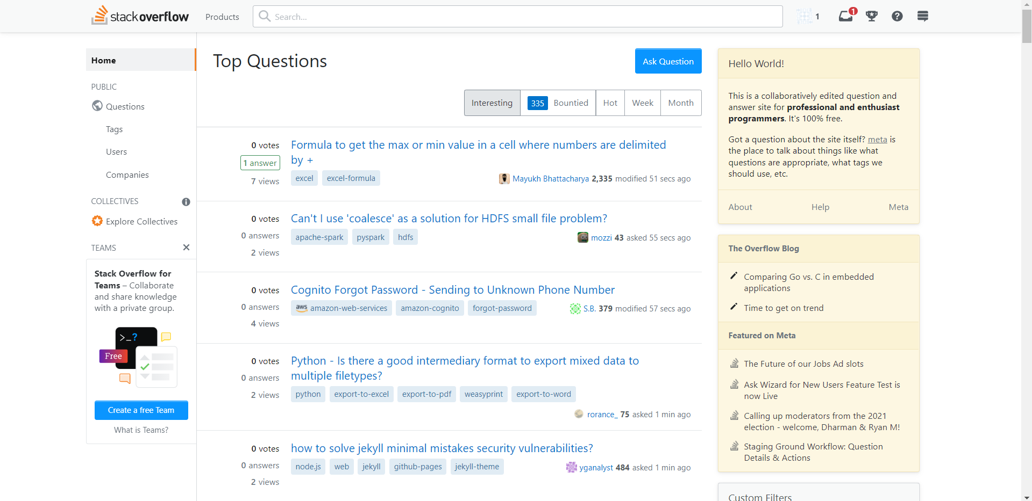Image resolution: width=1032 pixels, height=501 pixels.
Task: Open Users in the sidebar
Action: (x=116, y=151)
